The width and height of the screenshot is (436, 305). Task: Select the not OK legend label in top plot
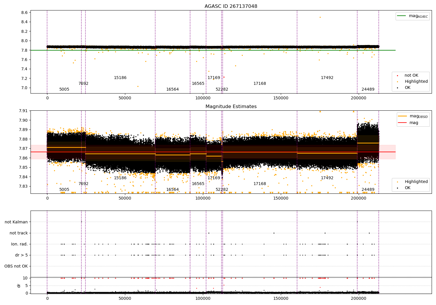coord(411,76)
